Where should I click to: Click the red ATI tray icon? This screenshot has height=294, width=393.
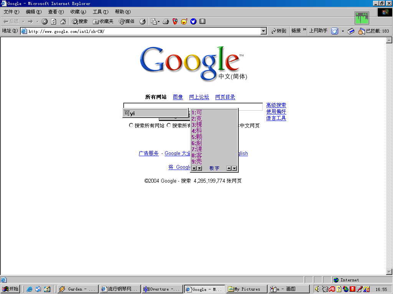click(x=332, y=289)
